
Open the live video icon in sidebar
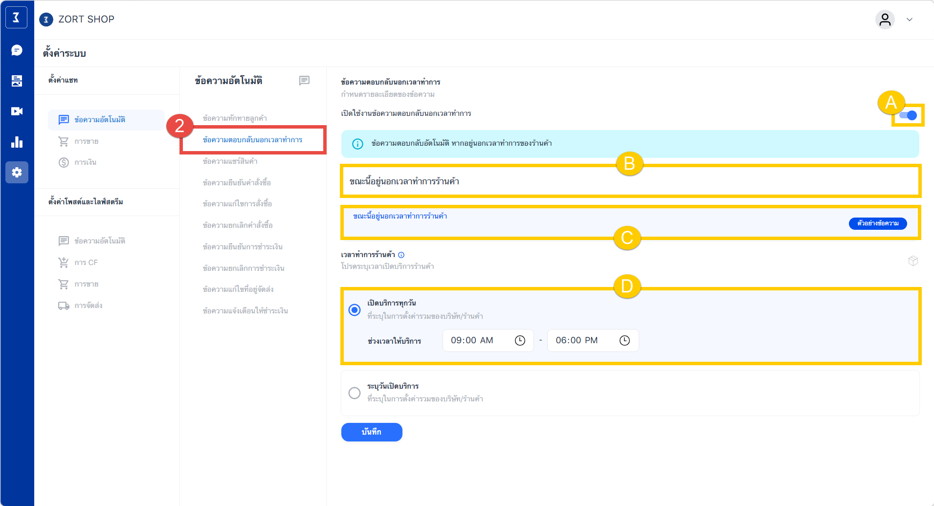pos(17,111)
